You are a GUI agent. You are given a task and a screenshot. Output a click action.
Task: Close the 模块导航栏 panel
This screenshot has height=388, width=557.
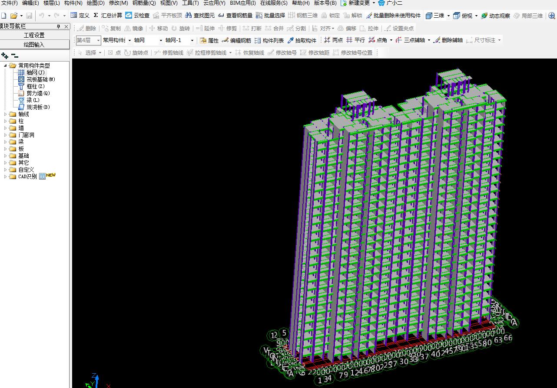[x=66, y=26]
